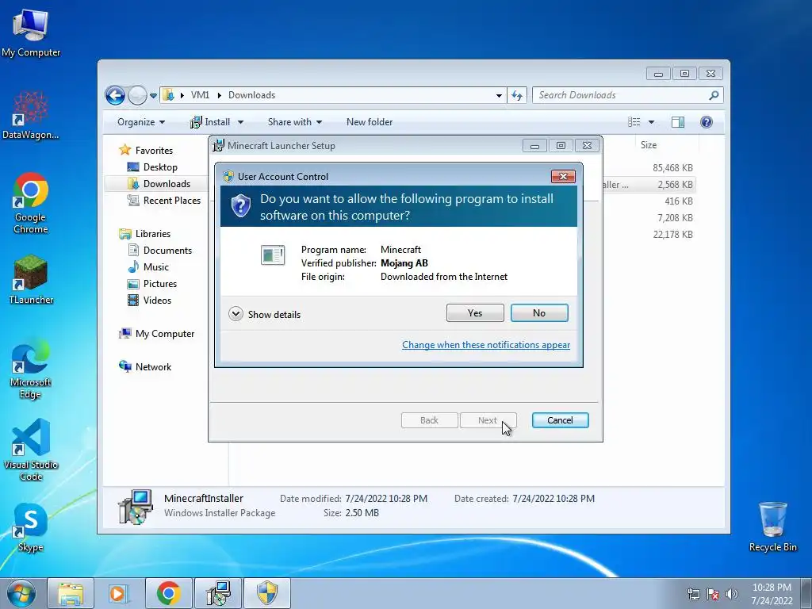Select Documents library
812x609 pixels.
[x=159, y=250]
